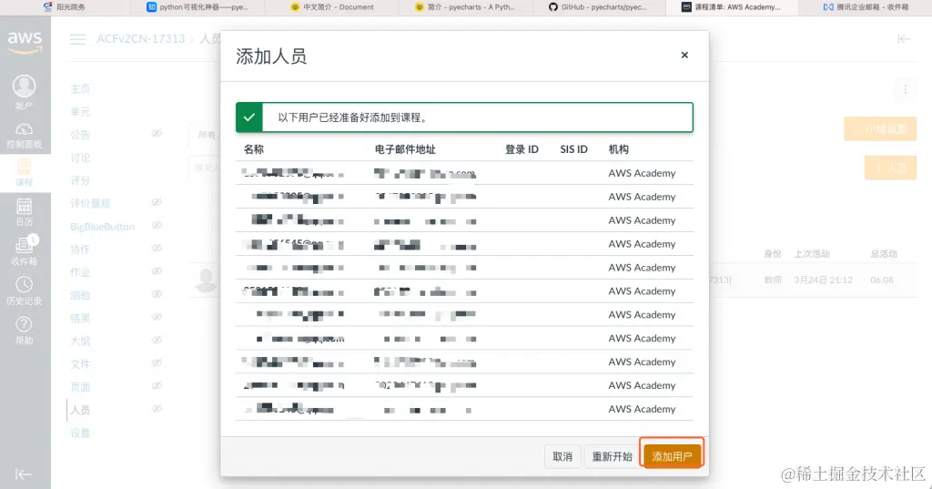
Task: Open 协作 in course navigation
Action: pyautogui.click(x=80, y=250)
